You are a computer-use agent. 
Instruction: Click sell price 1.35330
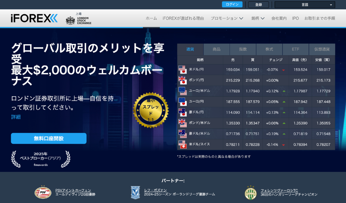pos(233,123)
